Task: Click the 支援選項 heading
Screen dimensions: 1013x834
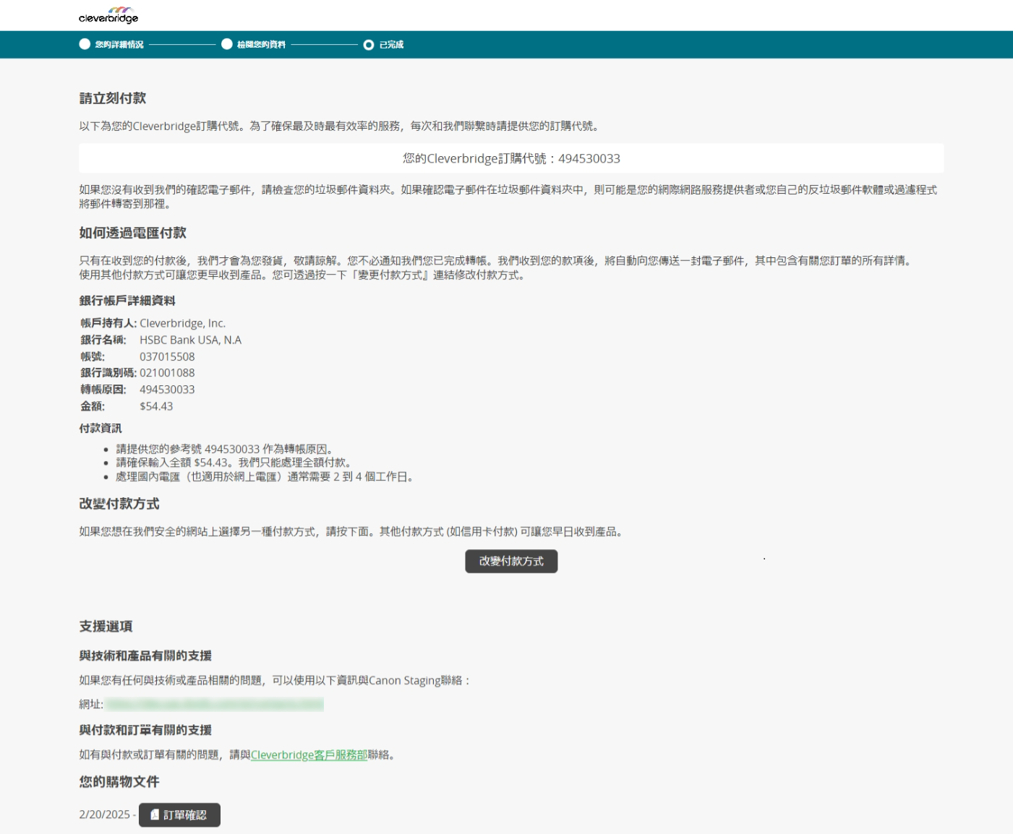Action: point(106,627)
